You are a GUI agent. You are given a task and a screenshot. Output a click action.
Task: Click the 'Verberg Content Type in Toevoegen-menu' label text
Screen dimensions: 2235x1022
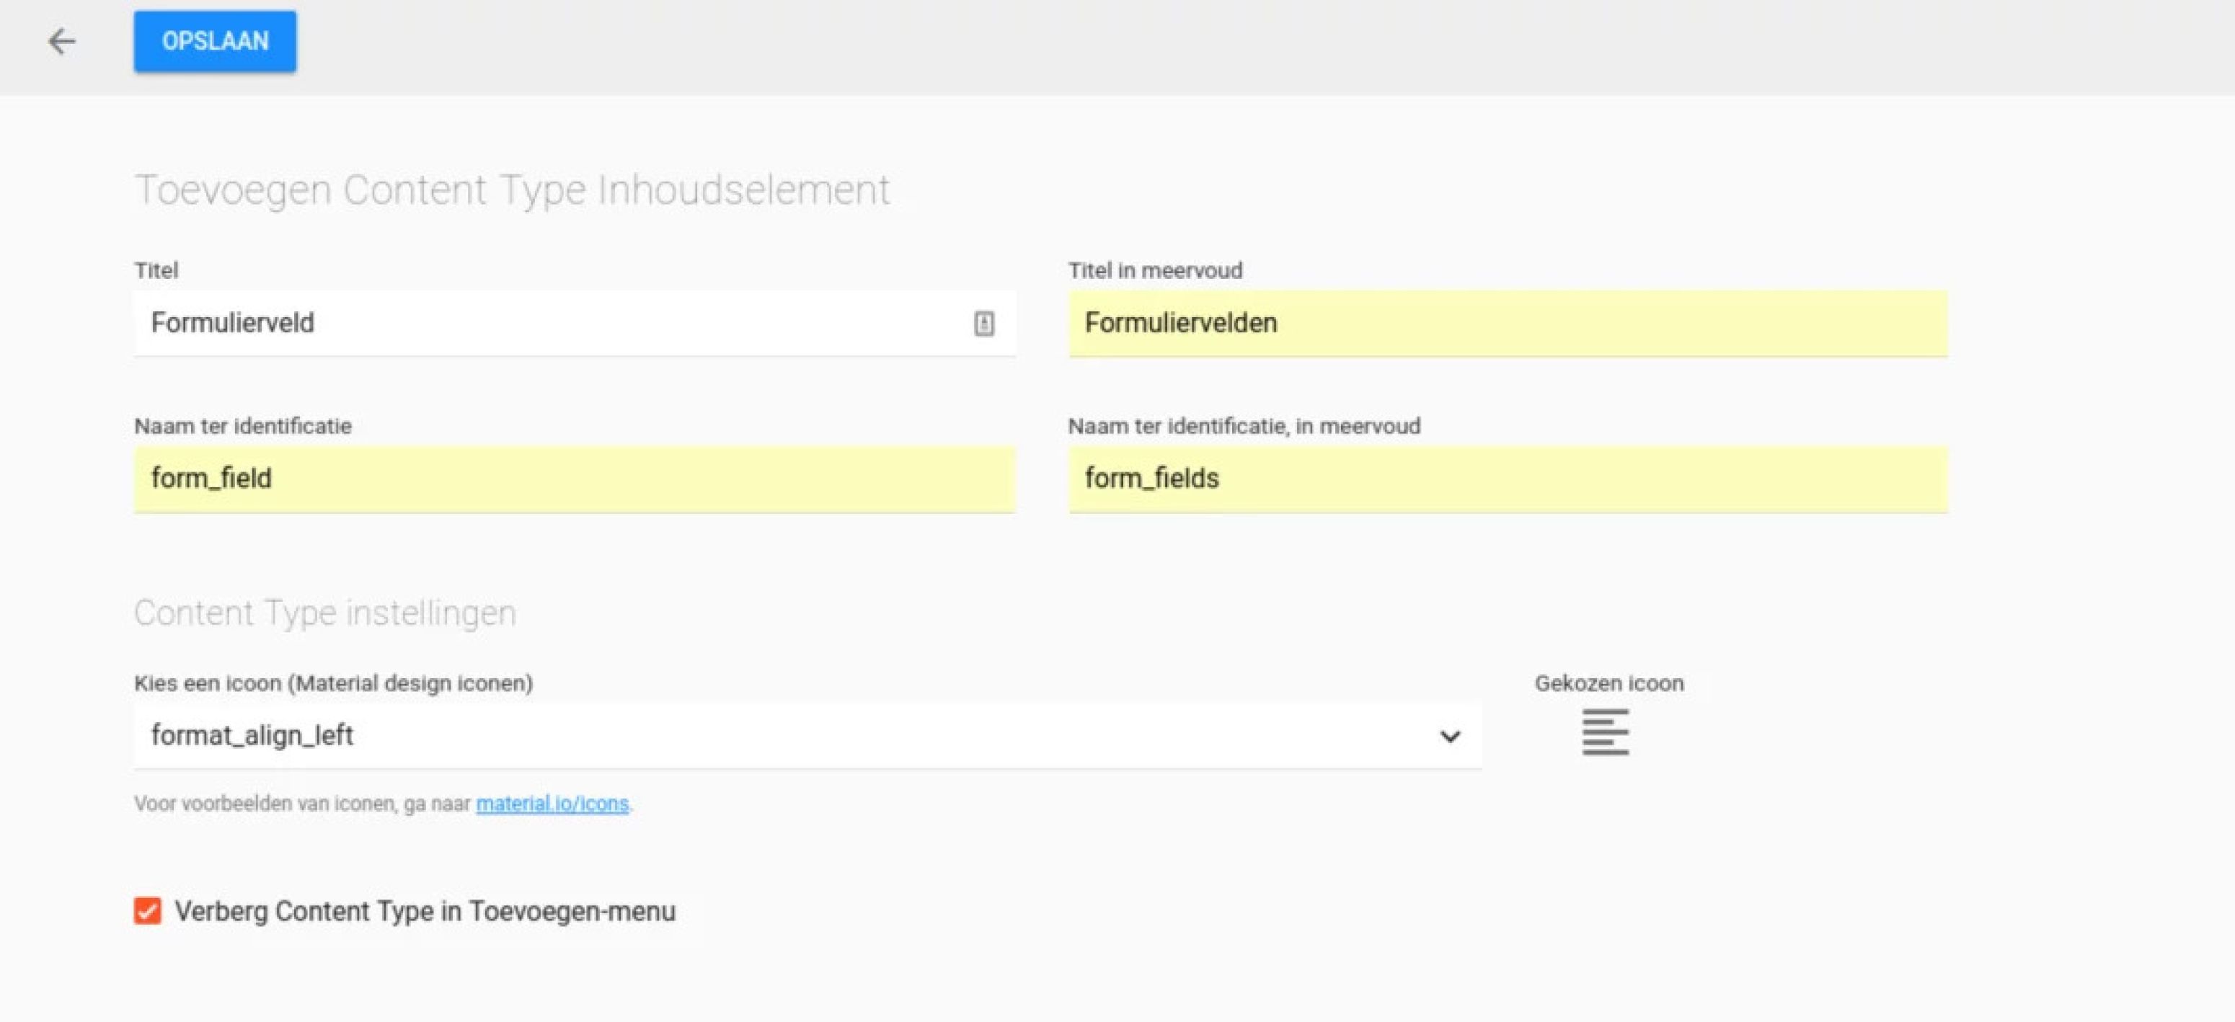click(x=425, y=911)
